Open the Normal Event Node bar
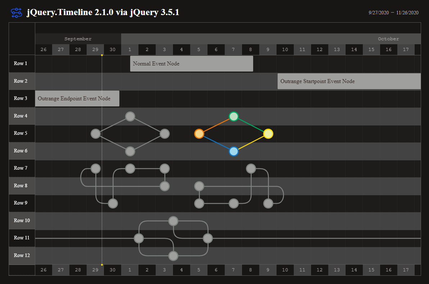 tap(191, 64)
